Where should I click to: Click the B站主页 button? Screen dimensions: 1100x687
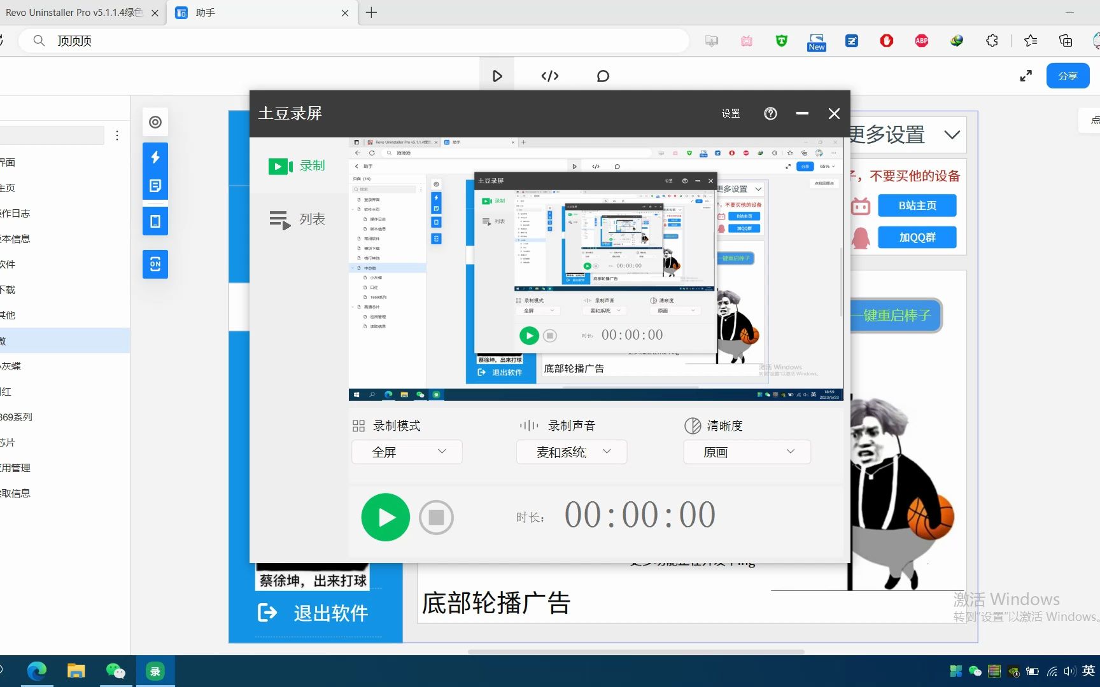tap(917, 205)
